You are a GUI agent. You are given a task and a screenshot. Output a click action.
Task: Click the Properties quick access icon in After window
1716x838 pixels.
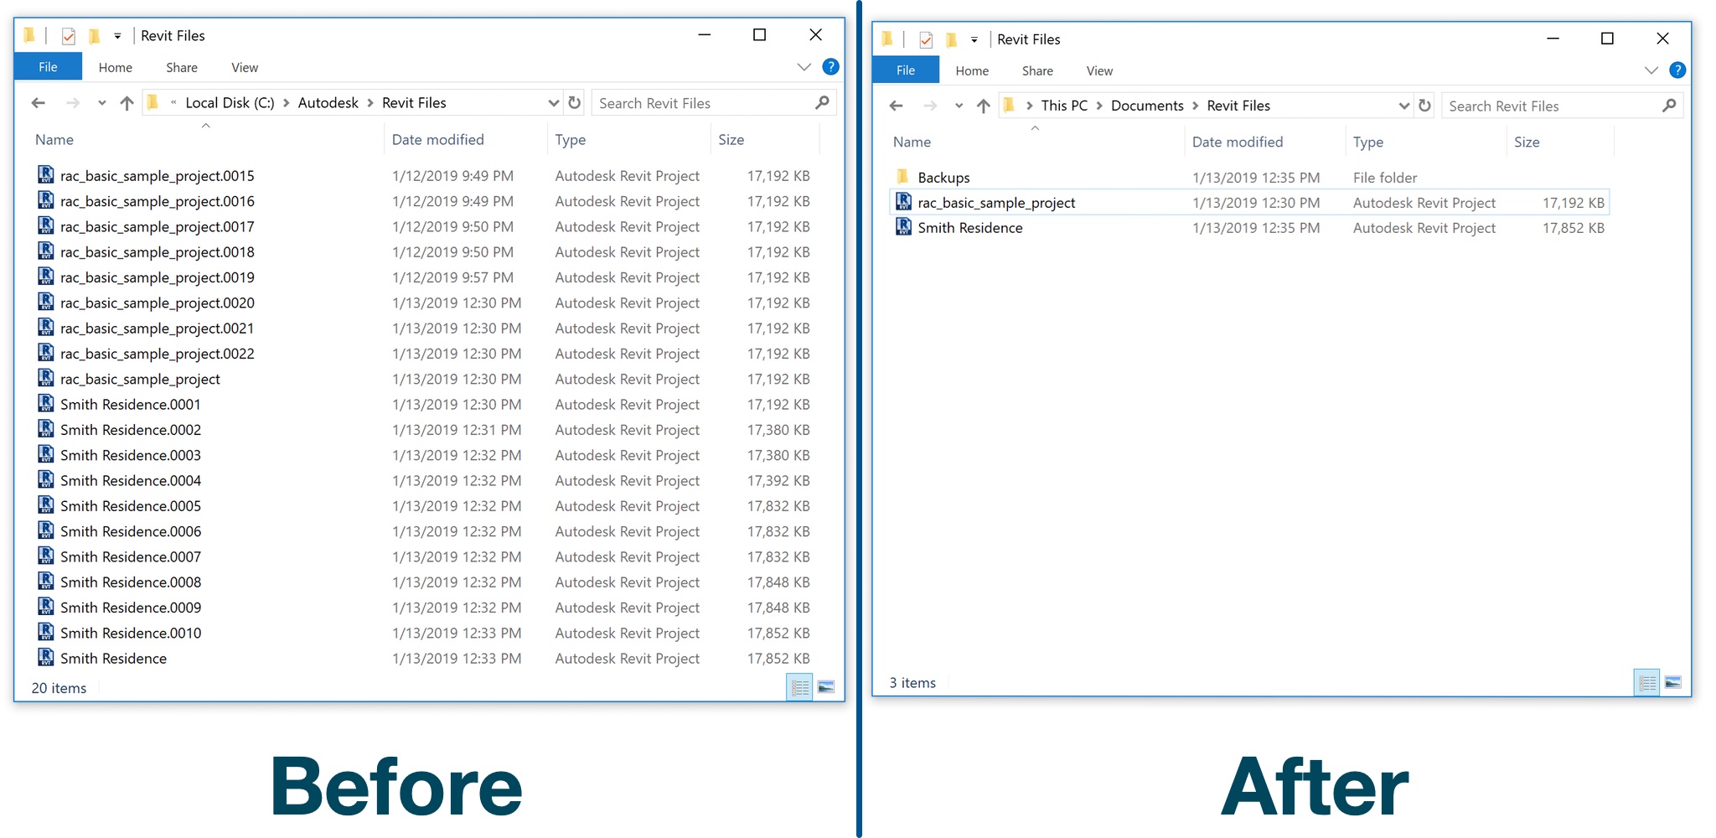(926, 39)
